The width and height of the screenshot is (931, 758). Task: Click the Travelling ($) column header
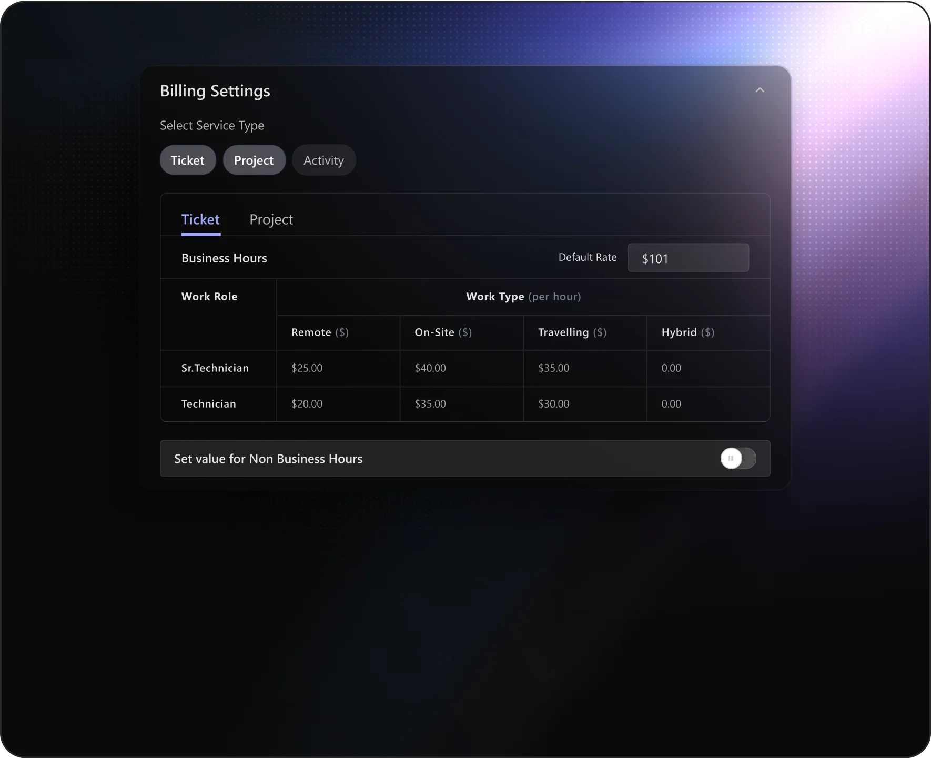[572, 332]
